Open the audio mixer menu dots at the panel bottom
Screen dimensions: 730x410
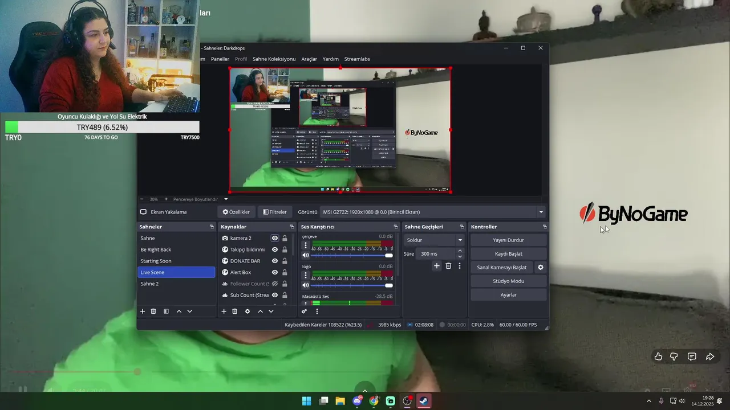[317, 311]
